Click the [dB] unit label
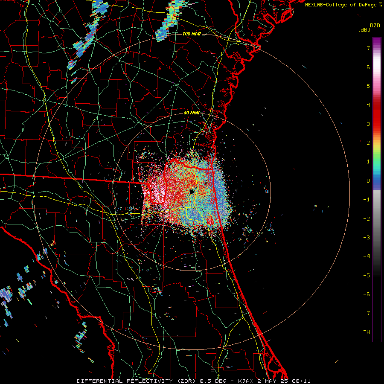The height and width of the screenshot is (384, 384). [x=364, y=29]
